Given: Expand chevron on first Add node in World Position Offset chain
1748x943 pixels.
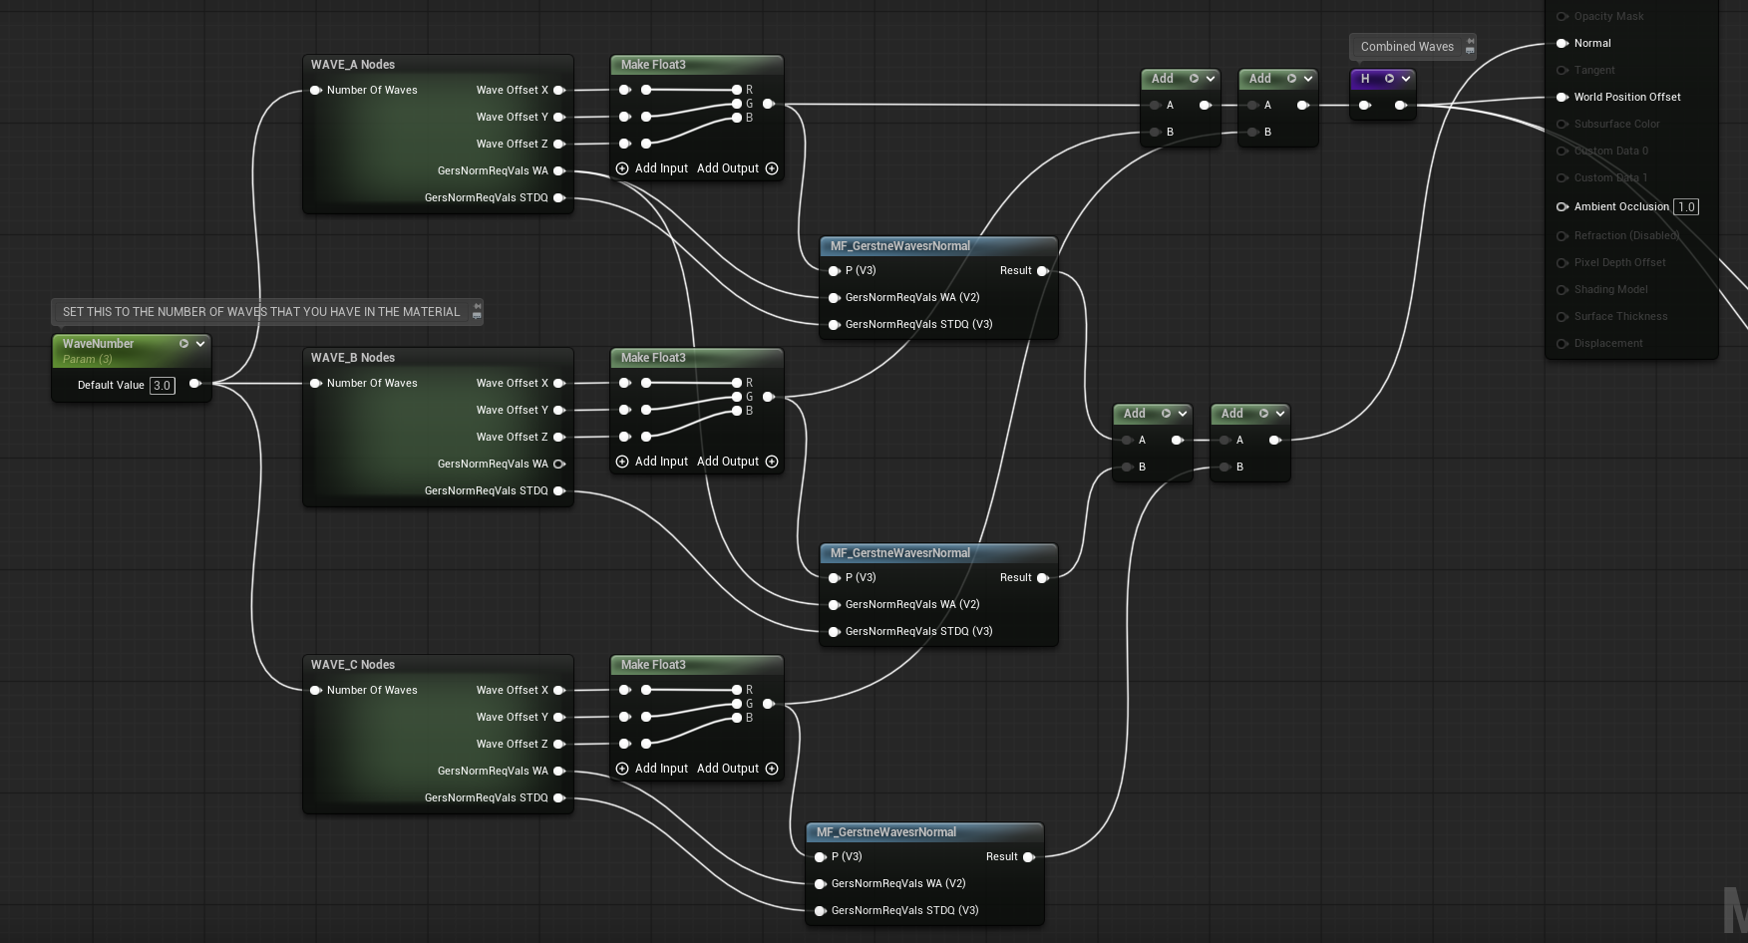Looking at the screenshot, I should click(x=1211, y=79).
